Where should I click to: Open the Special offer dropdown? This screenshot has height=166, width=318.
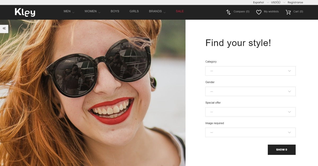[250, 112]
